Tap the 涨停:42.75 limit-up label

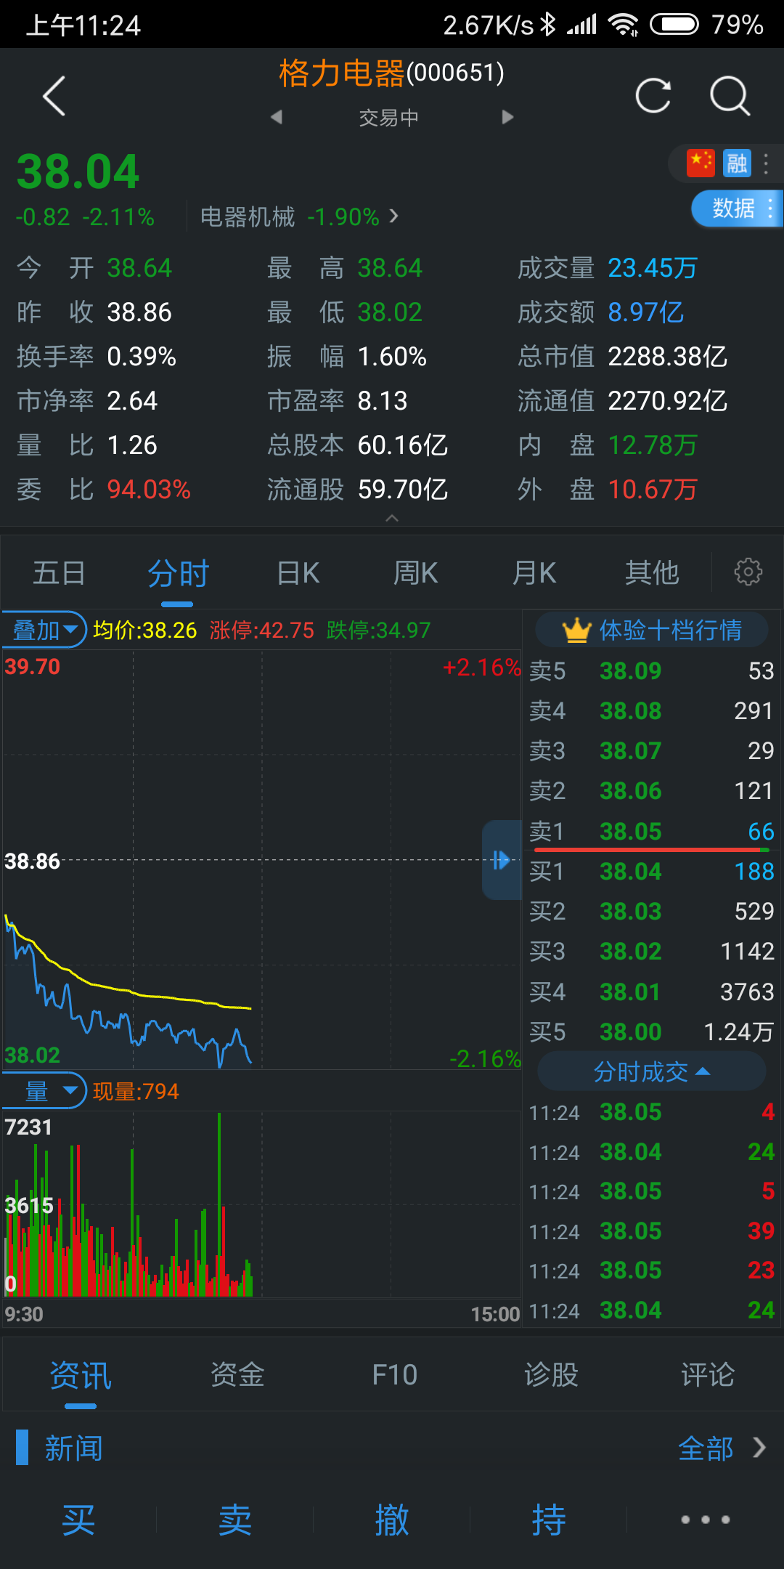[x=262, y=630]
